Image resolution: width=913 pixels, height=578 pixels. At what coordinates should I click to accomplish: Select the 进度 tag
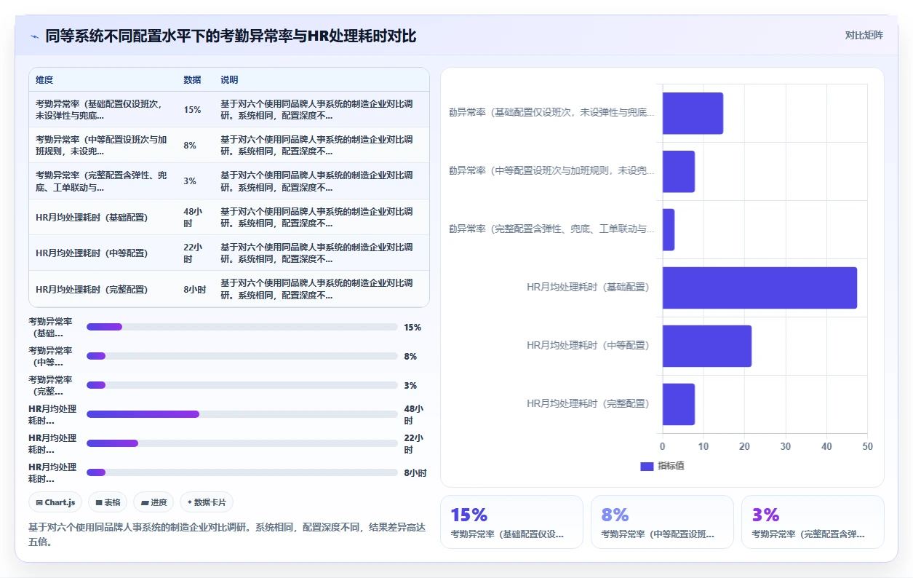[154, 502]
